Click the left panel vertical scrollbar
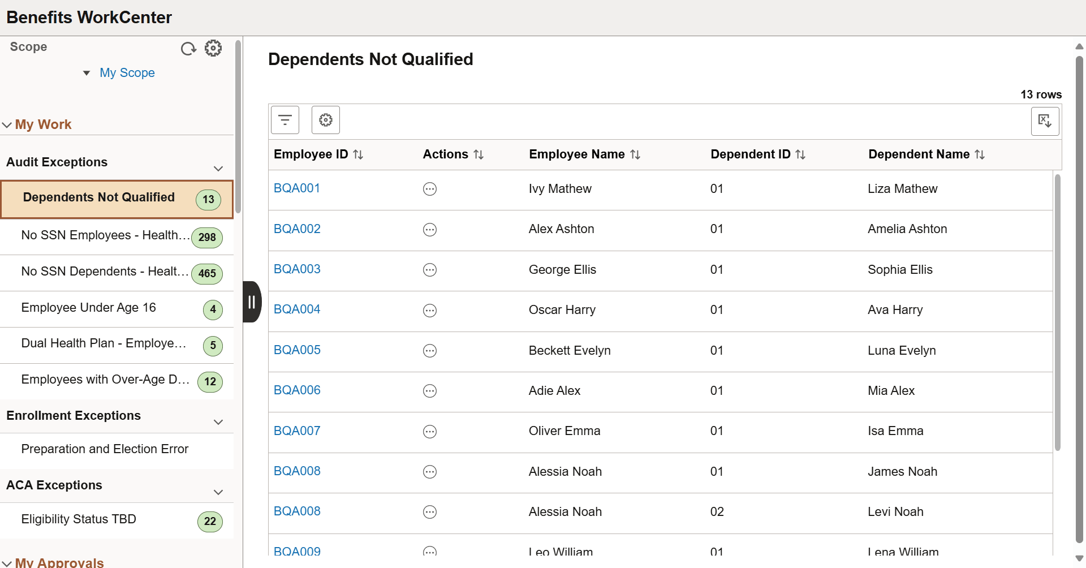Image resolution: width=1086 pixels, height=568 pixels. click(x=238, y=127)
